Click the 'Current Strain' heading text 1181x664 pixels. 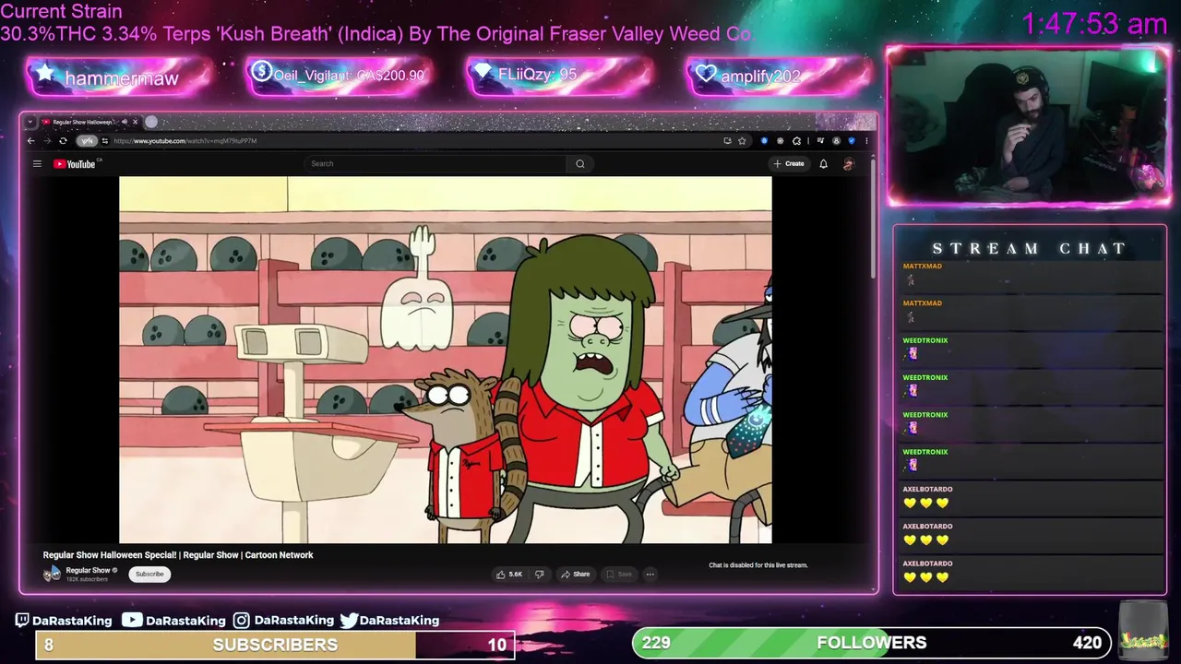pyautogui.click(x=61, y=12)
